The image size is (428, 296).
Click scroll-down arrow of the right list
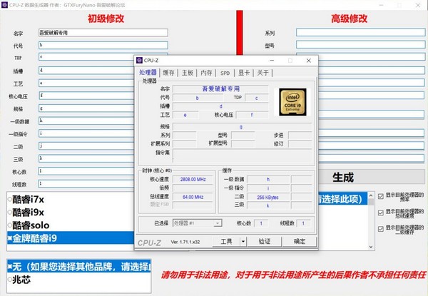tap(371, 247)
